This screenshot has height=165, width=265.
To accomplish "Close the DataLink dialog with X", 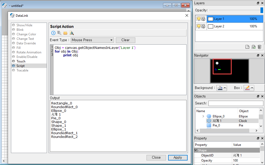I will pyautogui.click(x=187, y=15).
